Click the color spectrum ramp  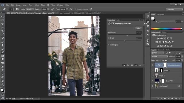[166, 29]
